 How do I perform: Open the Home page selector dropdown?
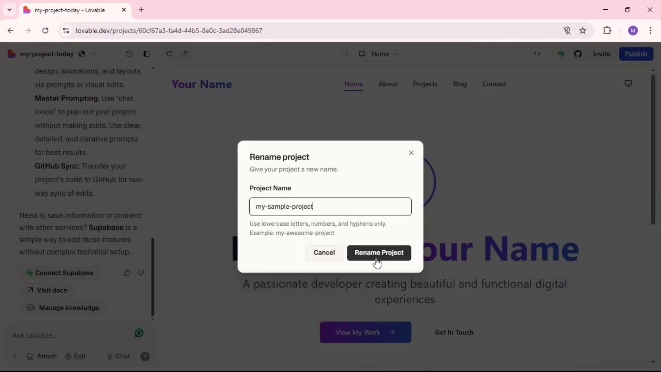click(384, 54)
